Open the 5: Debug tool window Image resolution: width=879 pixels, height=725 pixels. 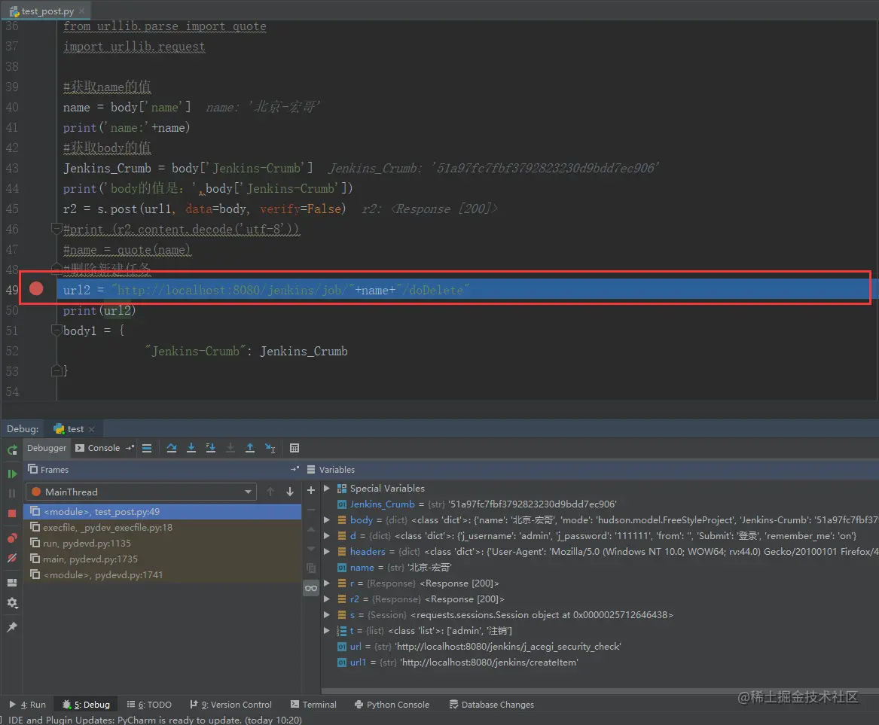[x=87, y=705]
